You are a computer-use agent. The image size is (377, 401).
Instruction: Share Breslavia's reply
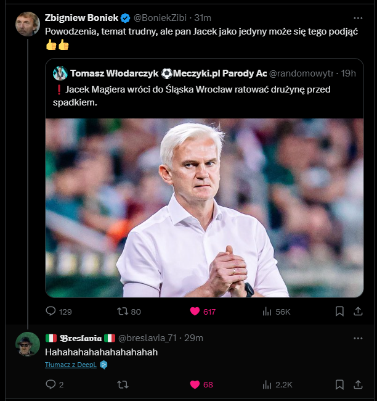click(x=358, y=384)
